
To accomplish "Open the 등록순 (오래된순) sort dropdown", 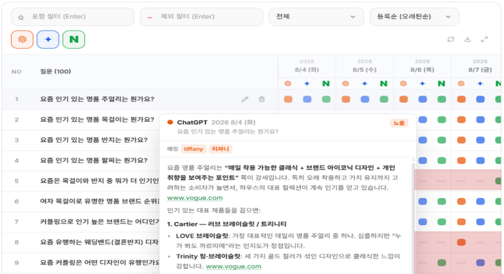I will coord(414,17).
